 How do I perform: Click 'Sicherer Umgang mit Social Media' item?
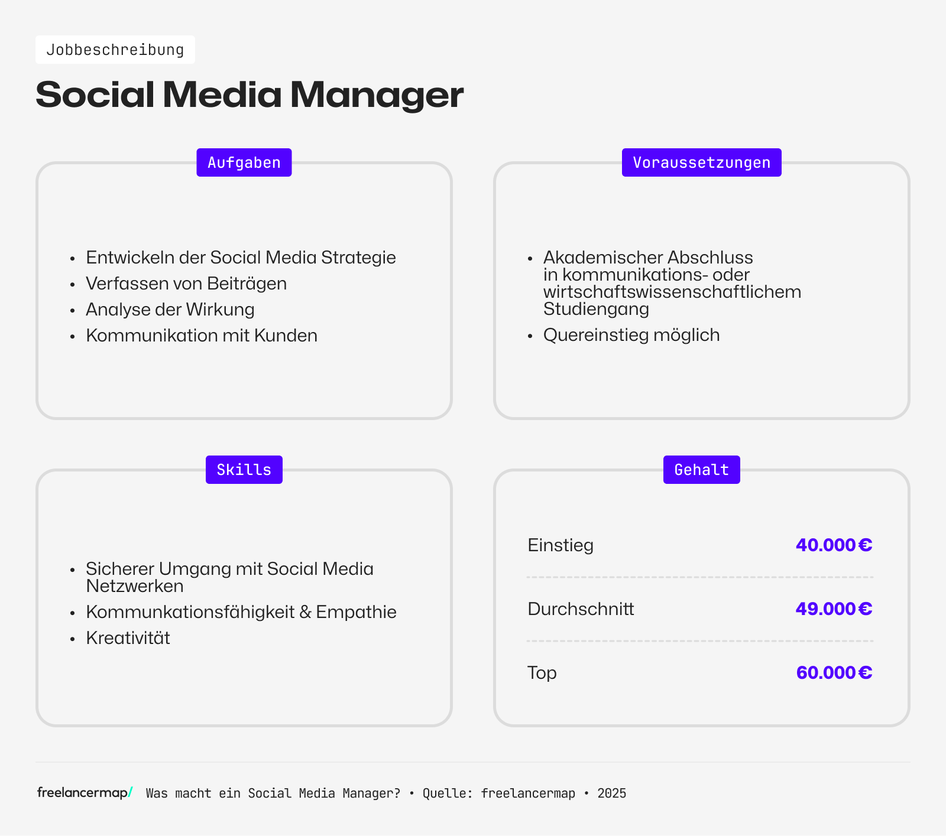pyautogui.click(x=229, y=569)
